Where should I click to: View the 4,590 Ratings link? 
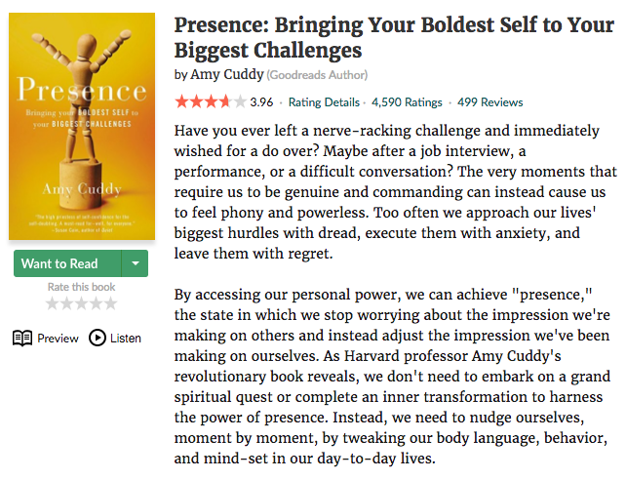(x=407, y=101)
